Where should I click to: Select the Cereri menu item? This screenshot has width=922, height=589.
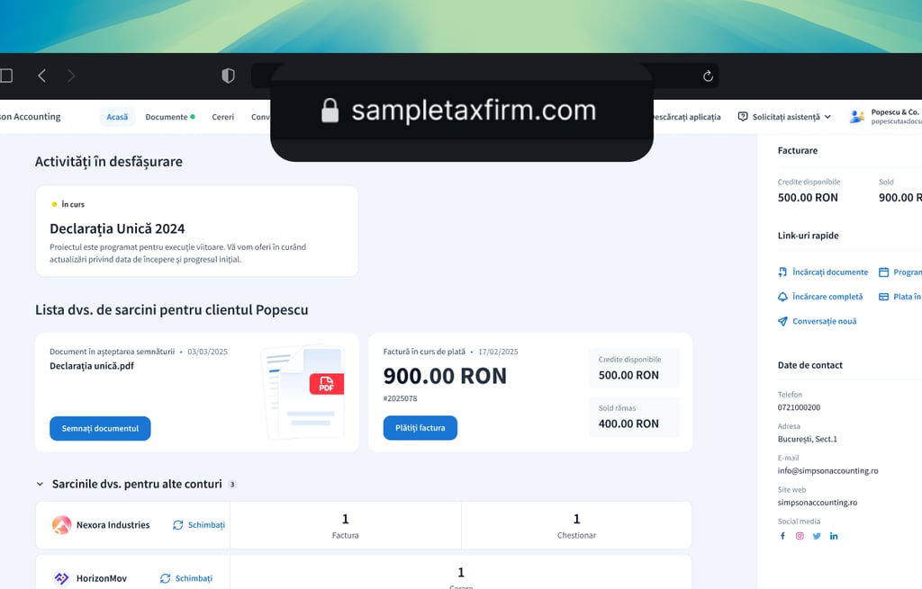coord(222,116)
